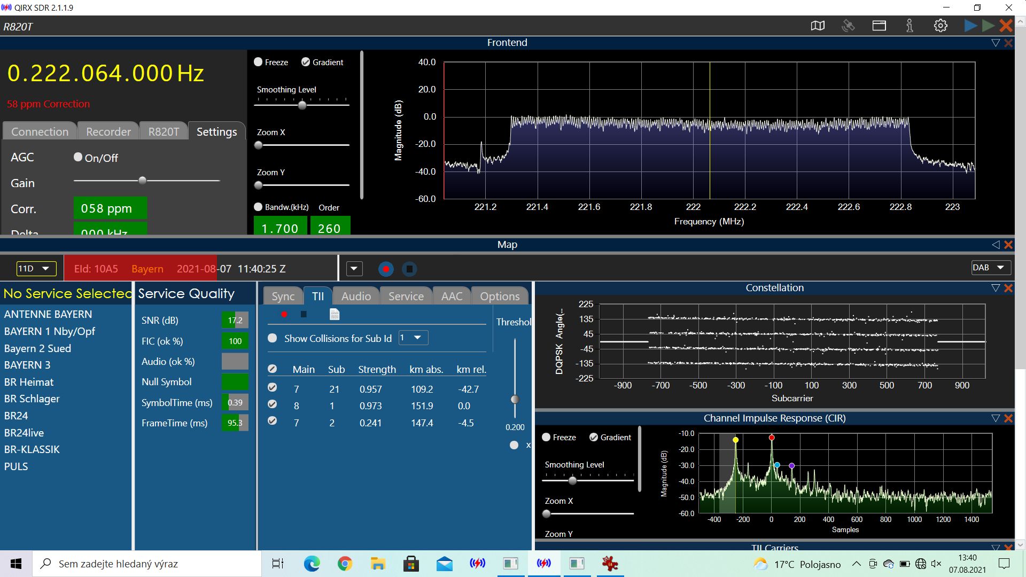Open Google Chrome from taskbar
Viewport: 1026px width, 577px height.
pos(345,563)
